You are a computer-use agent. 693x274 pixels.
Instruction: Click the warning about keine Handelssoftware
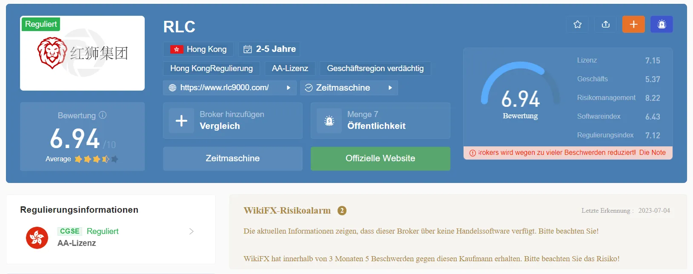[x=421, y=231]
